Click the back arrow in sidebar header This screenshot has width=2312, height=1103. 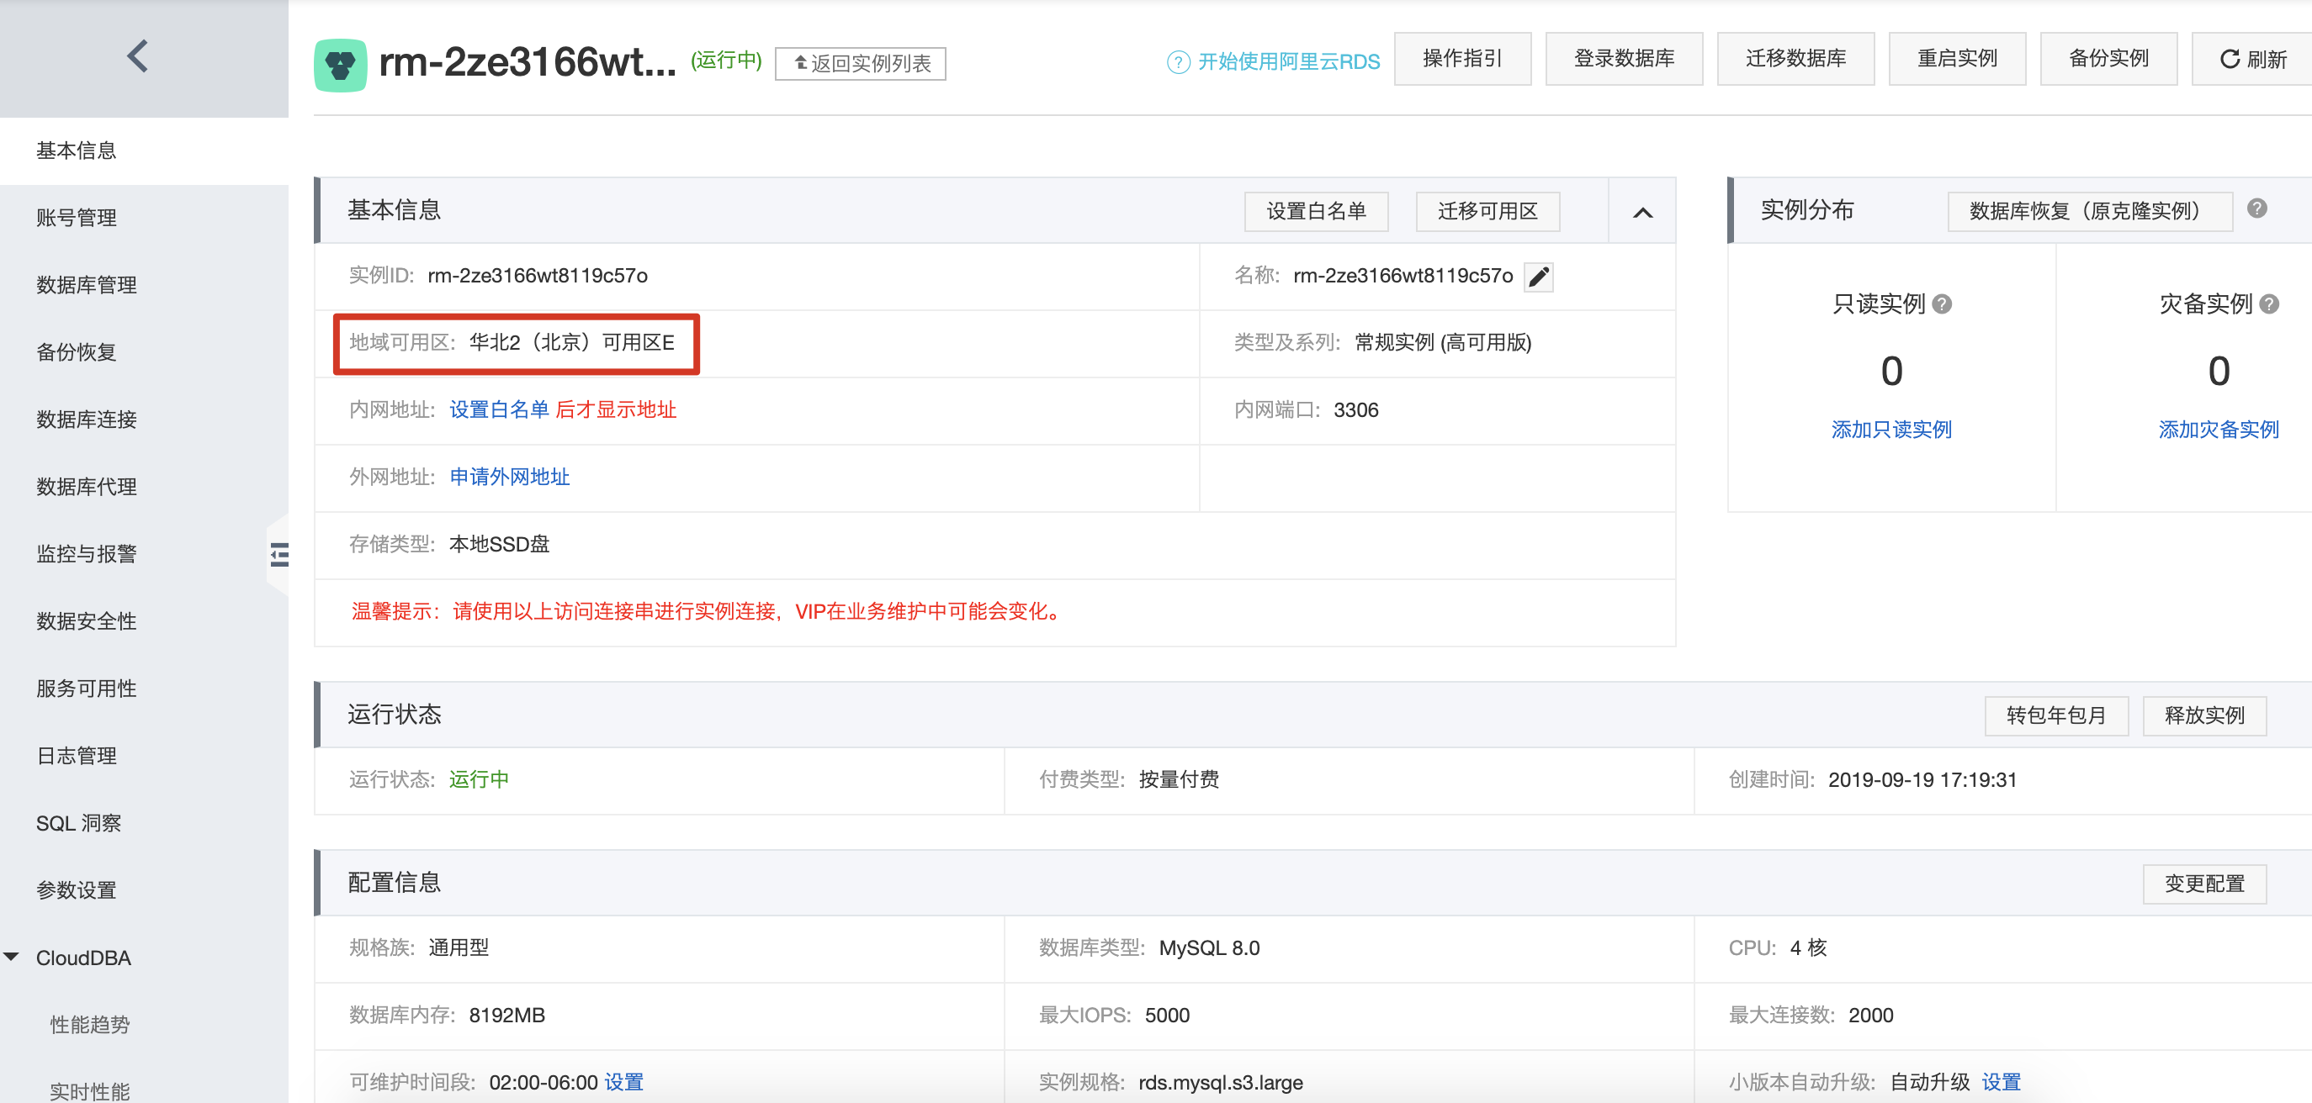(137, 56)
